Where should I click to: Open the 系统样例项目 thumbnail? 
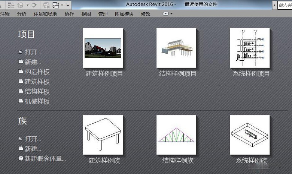point(250,48)
